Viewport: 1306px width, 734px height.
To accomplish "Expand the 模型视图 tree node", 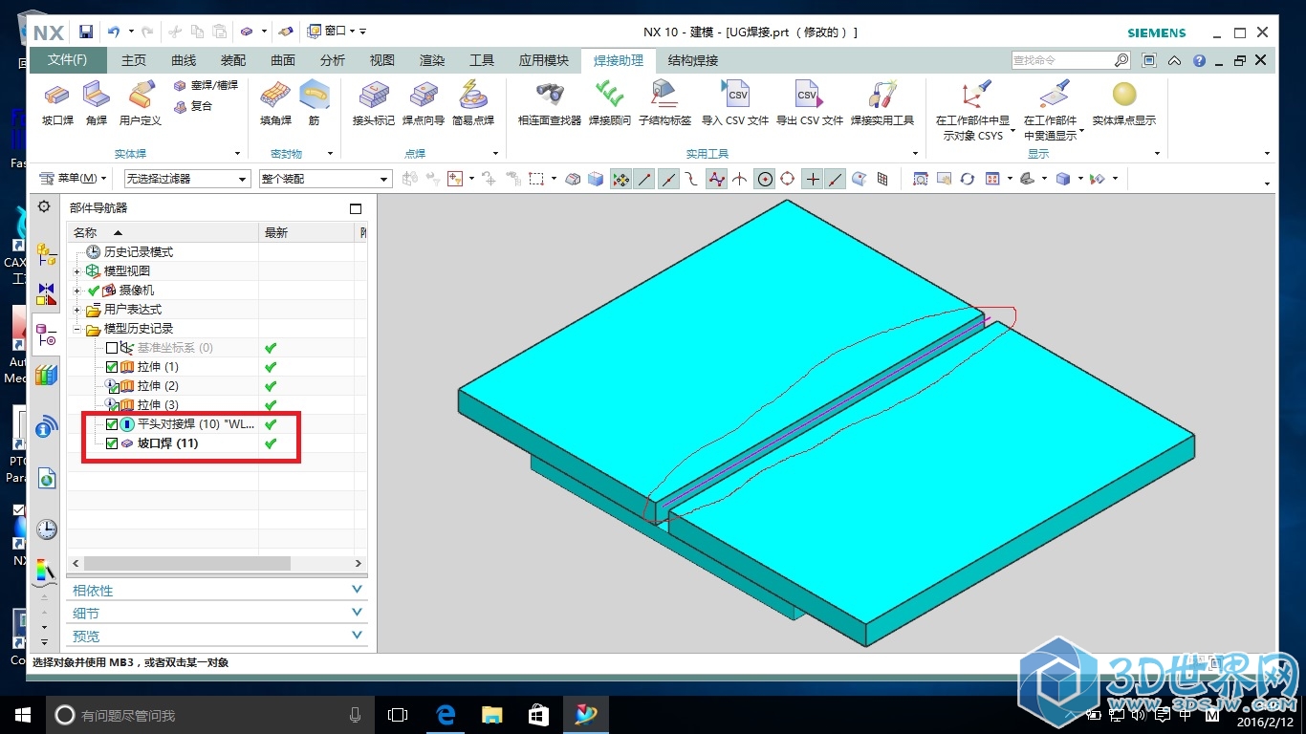I will pyautogui.click(x=77, y=271).
